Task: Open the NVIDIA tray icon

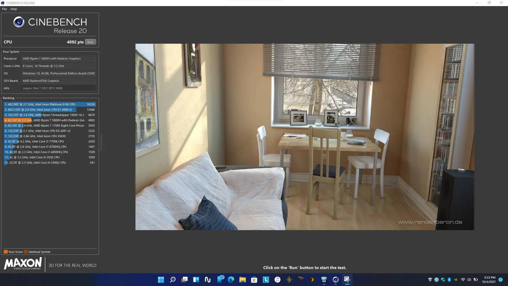Action: click(456, 280)
